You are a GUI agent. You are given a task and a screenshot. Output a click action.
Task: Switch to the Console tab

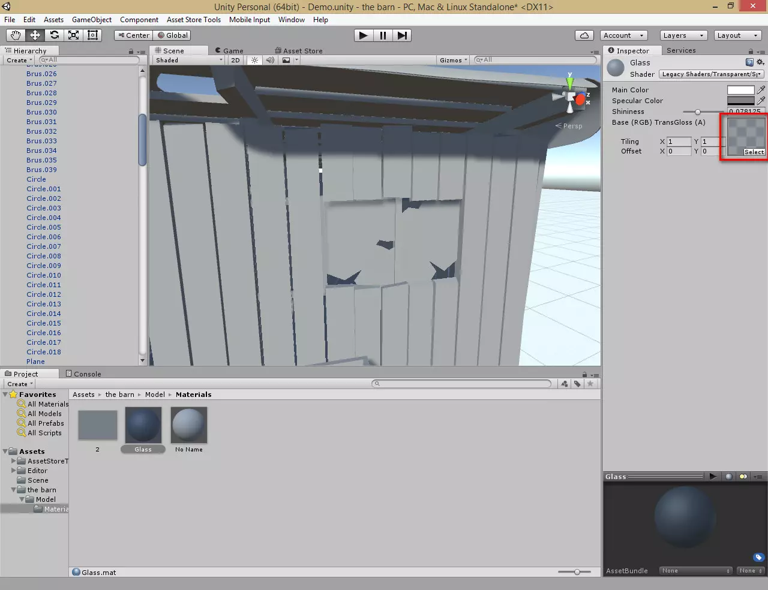coord(83,374)
